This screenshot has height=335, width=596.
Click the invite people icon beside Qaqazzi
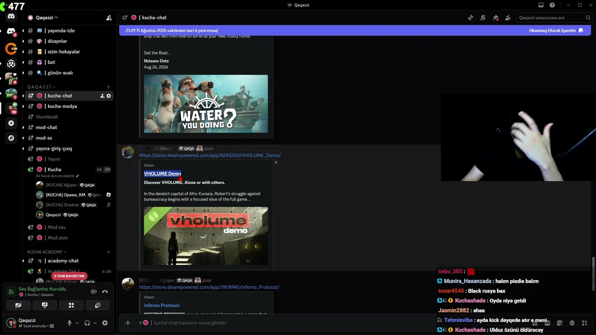tap(109, 18)
